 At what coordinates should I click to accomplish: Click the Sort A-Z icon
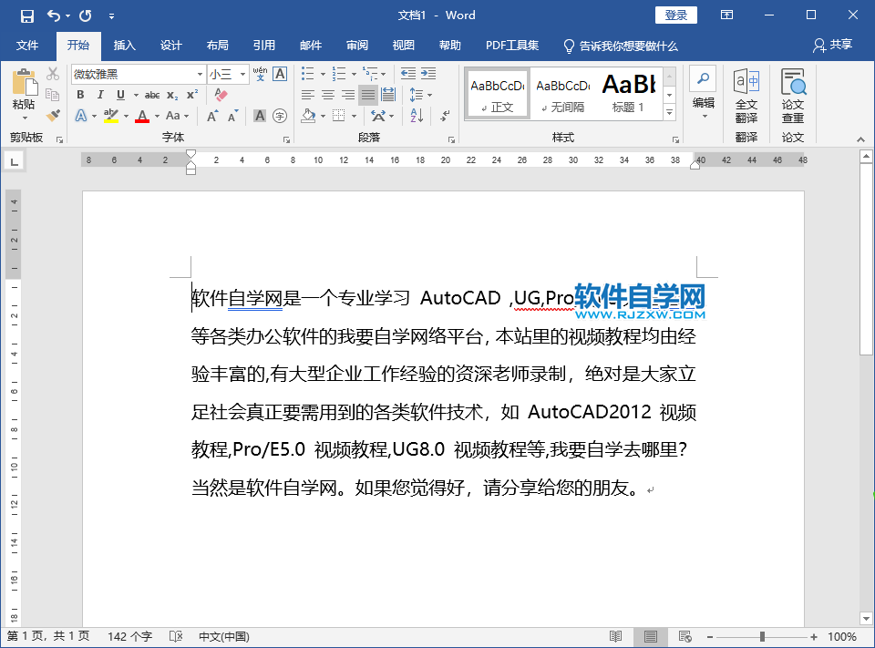417,116
